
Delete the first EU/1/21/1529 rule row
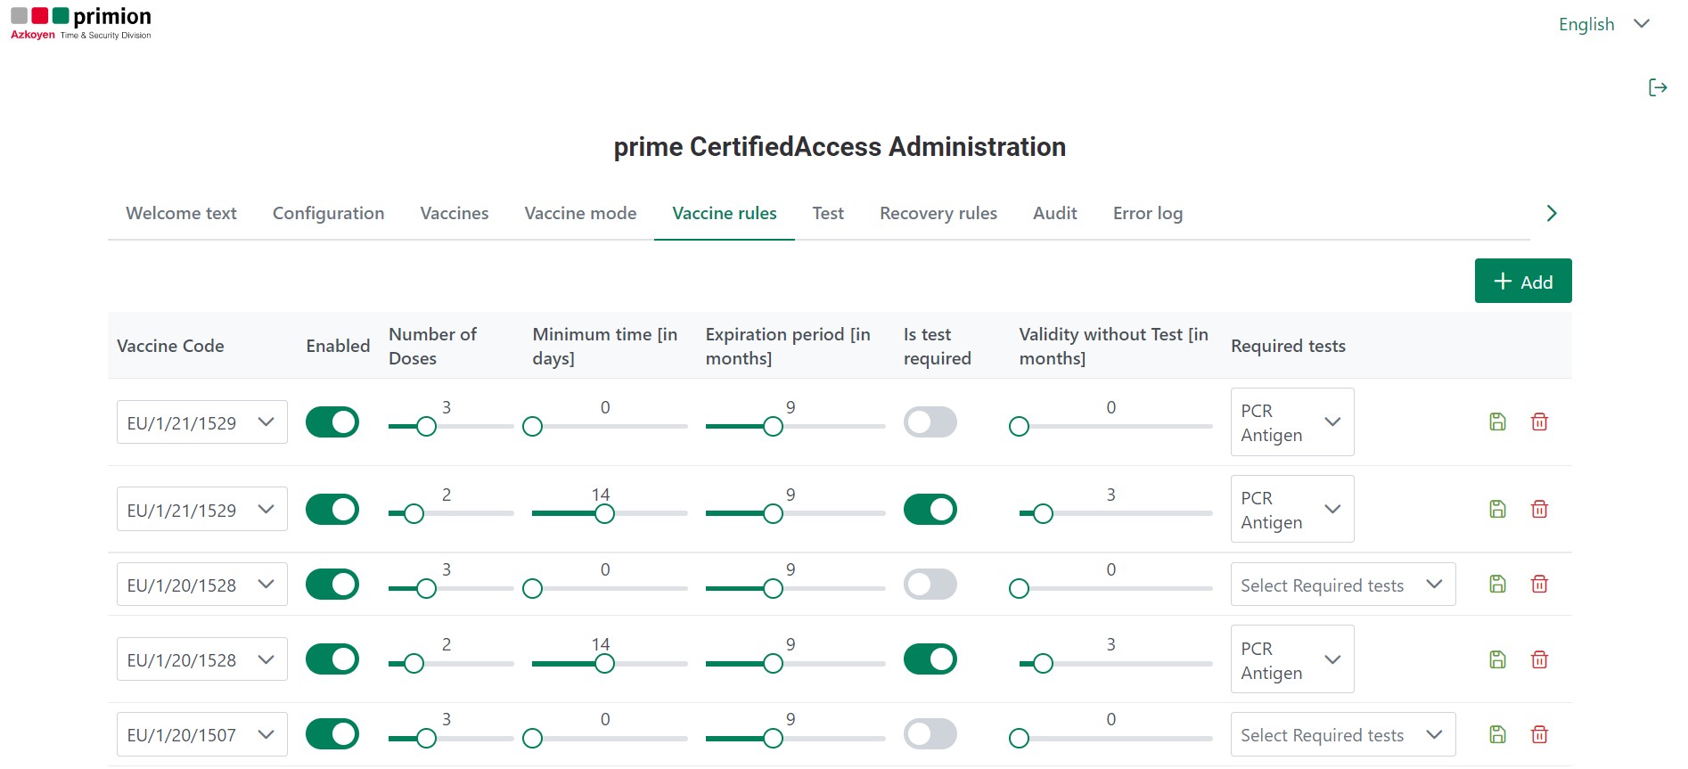[x=1539, y=422]
